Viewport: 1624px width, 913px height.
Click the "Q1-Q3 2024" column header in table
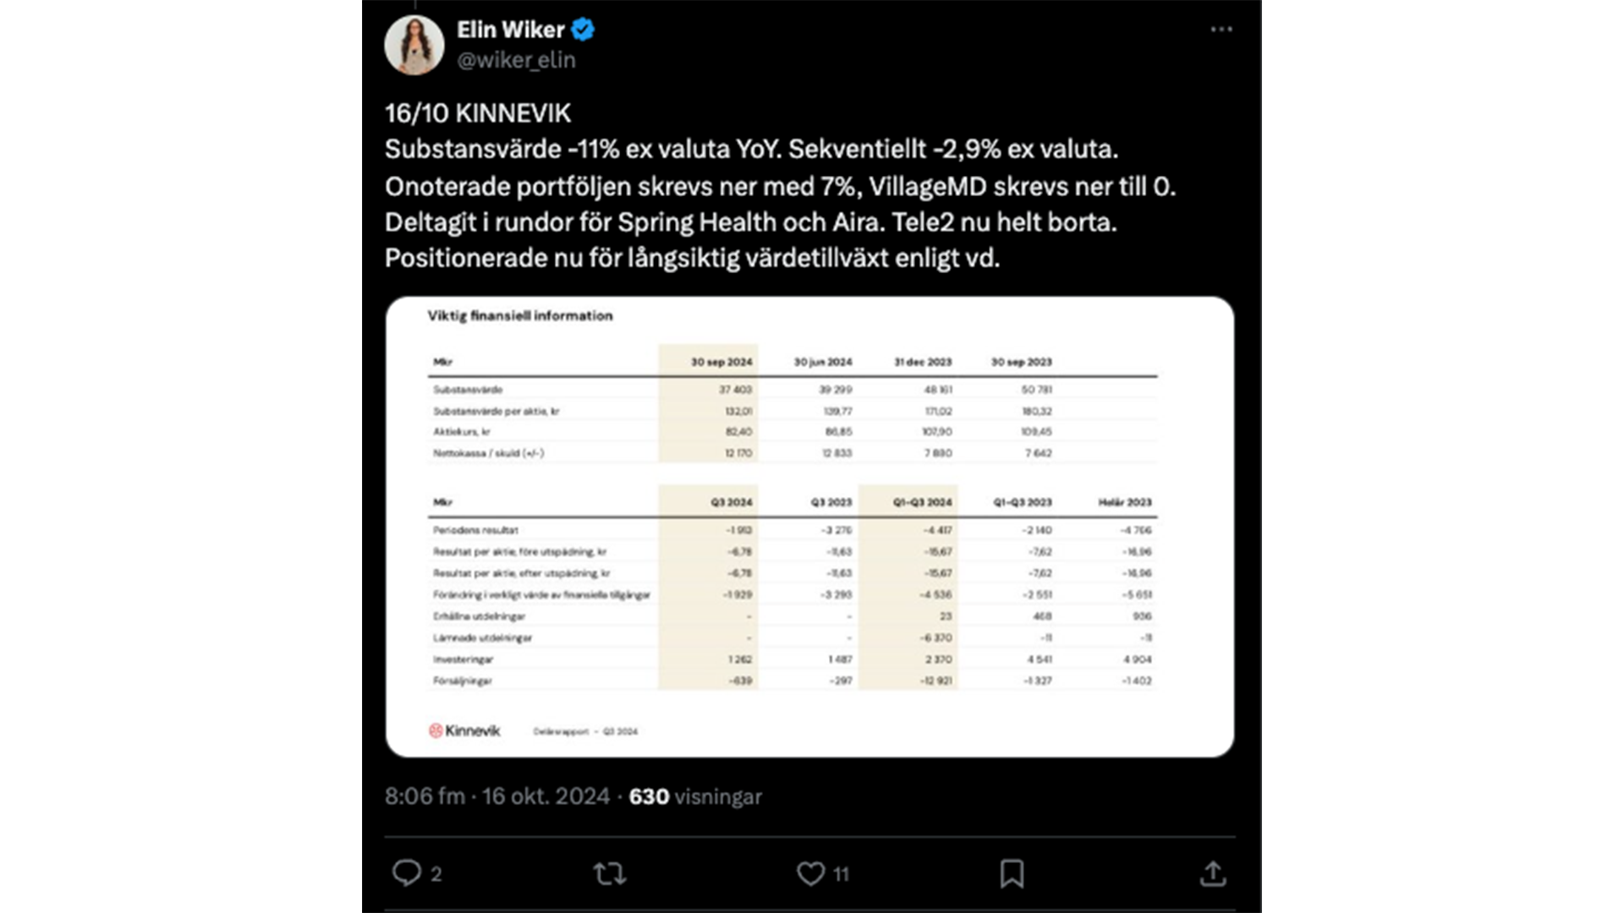[x=922, y=502]
